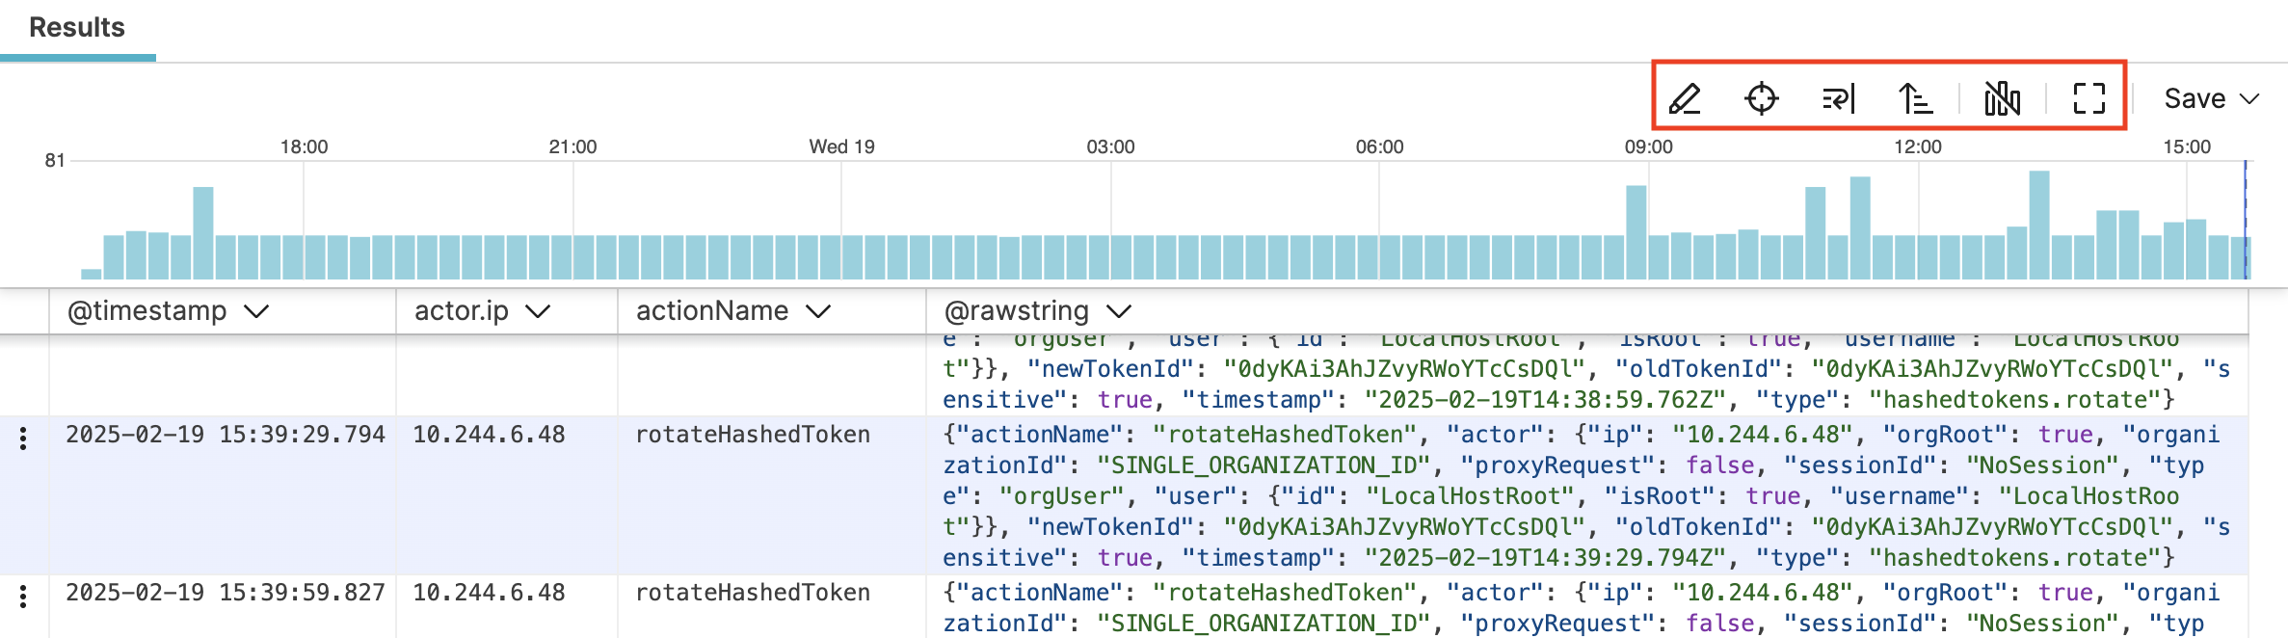Enter fullscreen with the expand icon
The height and width of the screenshot is (638, 2288).
coord(2088,98)
